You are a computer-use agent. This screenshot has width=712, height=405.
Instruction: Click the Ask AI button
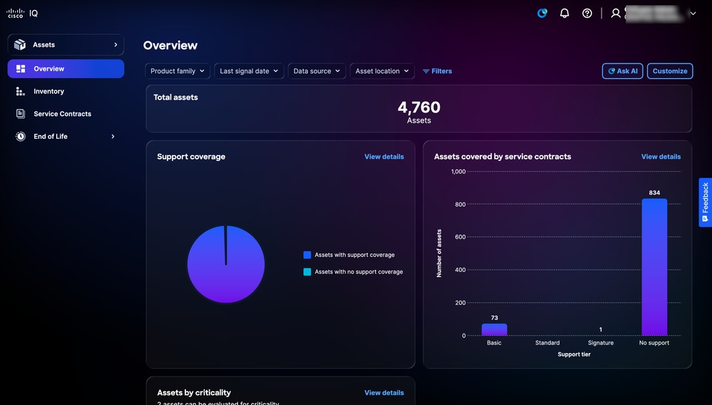(x=622, y=70)
